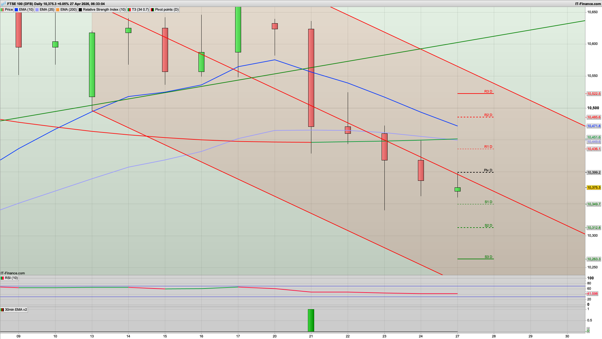602x339 pixels.
Task: Click the 30min EMA v2 panel icon
Action: (3, 310)
